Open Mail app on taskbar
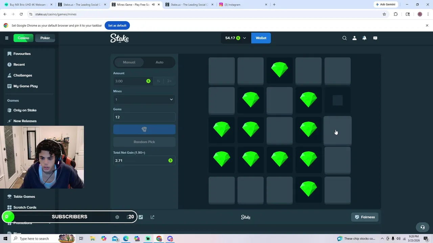The width and height of the screenshot is (433, 243). pos(115,239)
